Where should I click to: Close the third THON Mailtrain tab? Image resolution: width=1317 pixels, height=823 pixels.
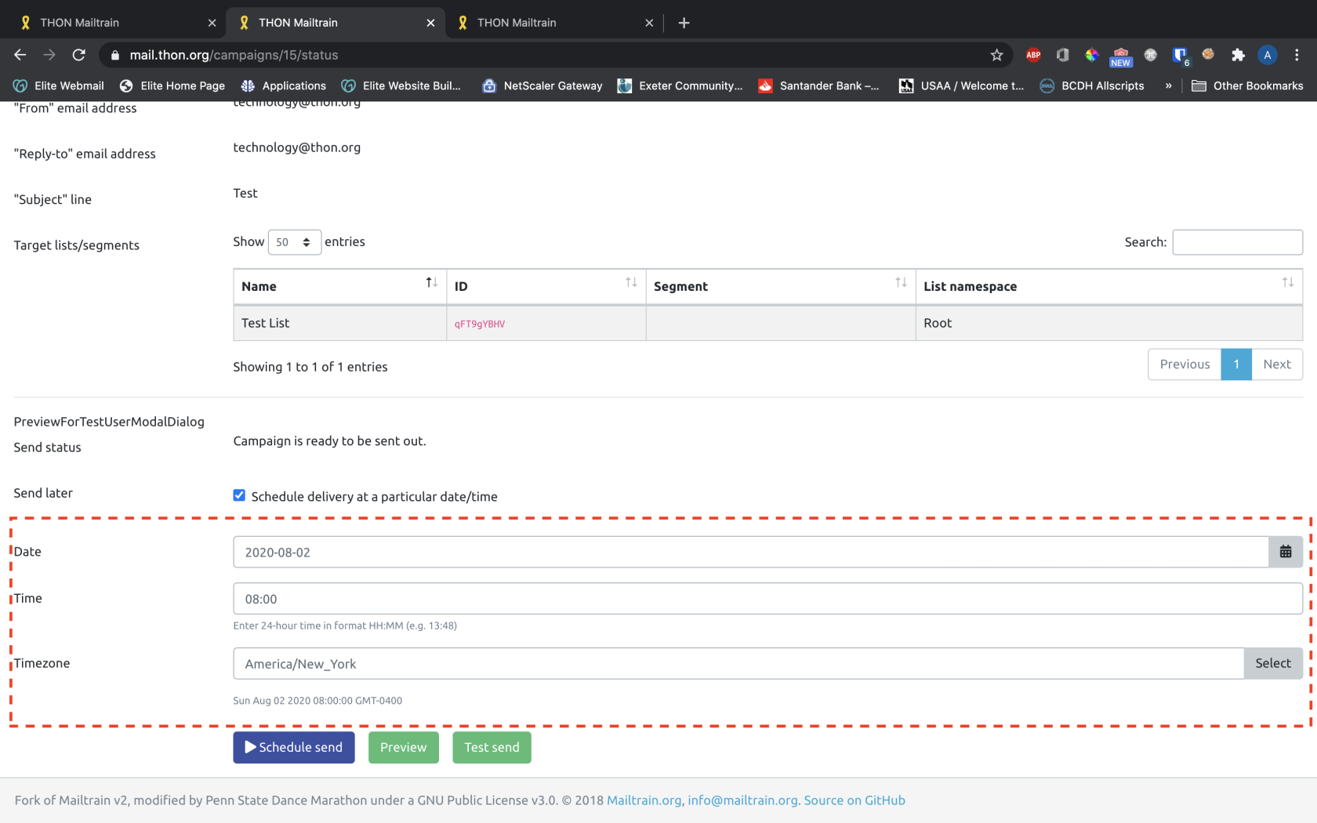[x=649, y=23]
